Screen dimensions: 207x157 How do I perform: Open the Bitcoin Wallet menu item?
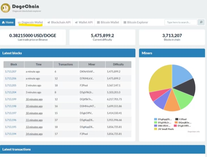(108, 22)
